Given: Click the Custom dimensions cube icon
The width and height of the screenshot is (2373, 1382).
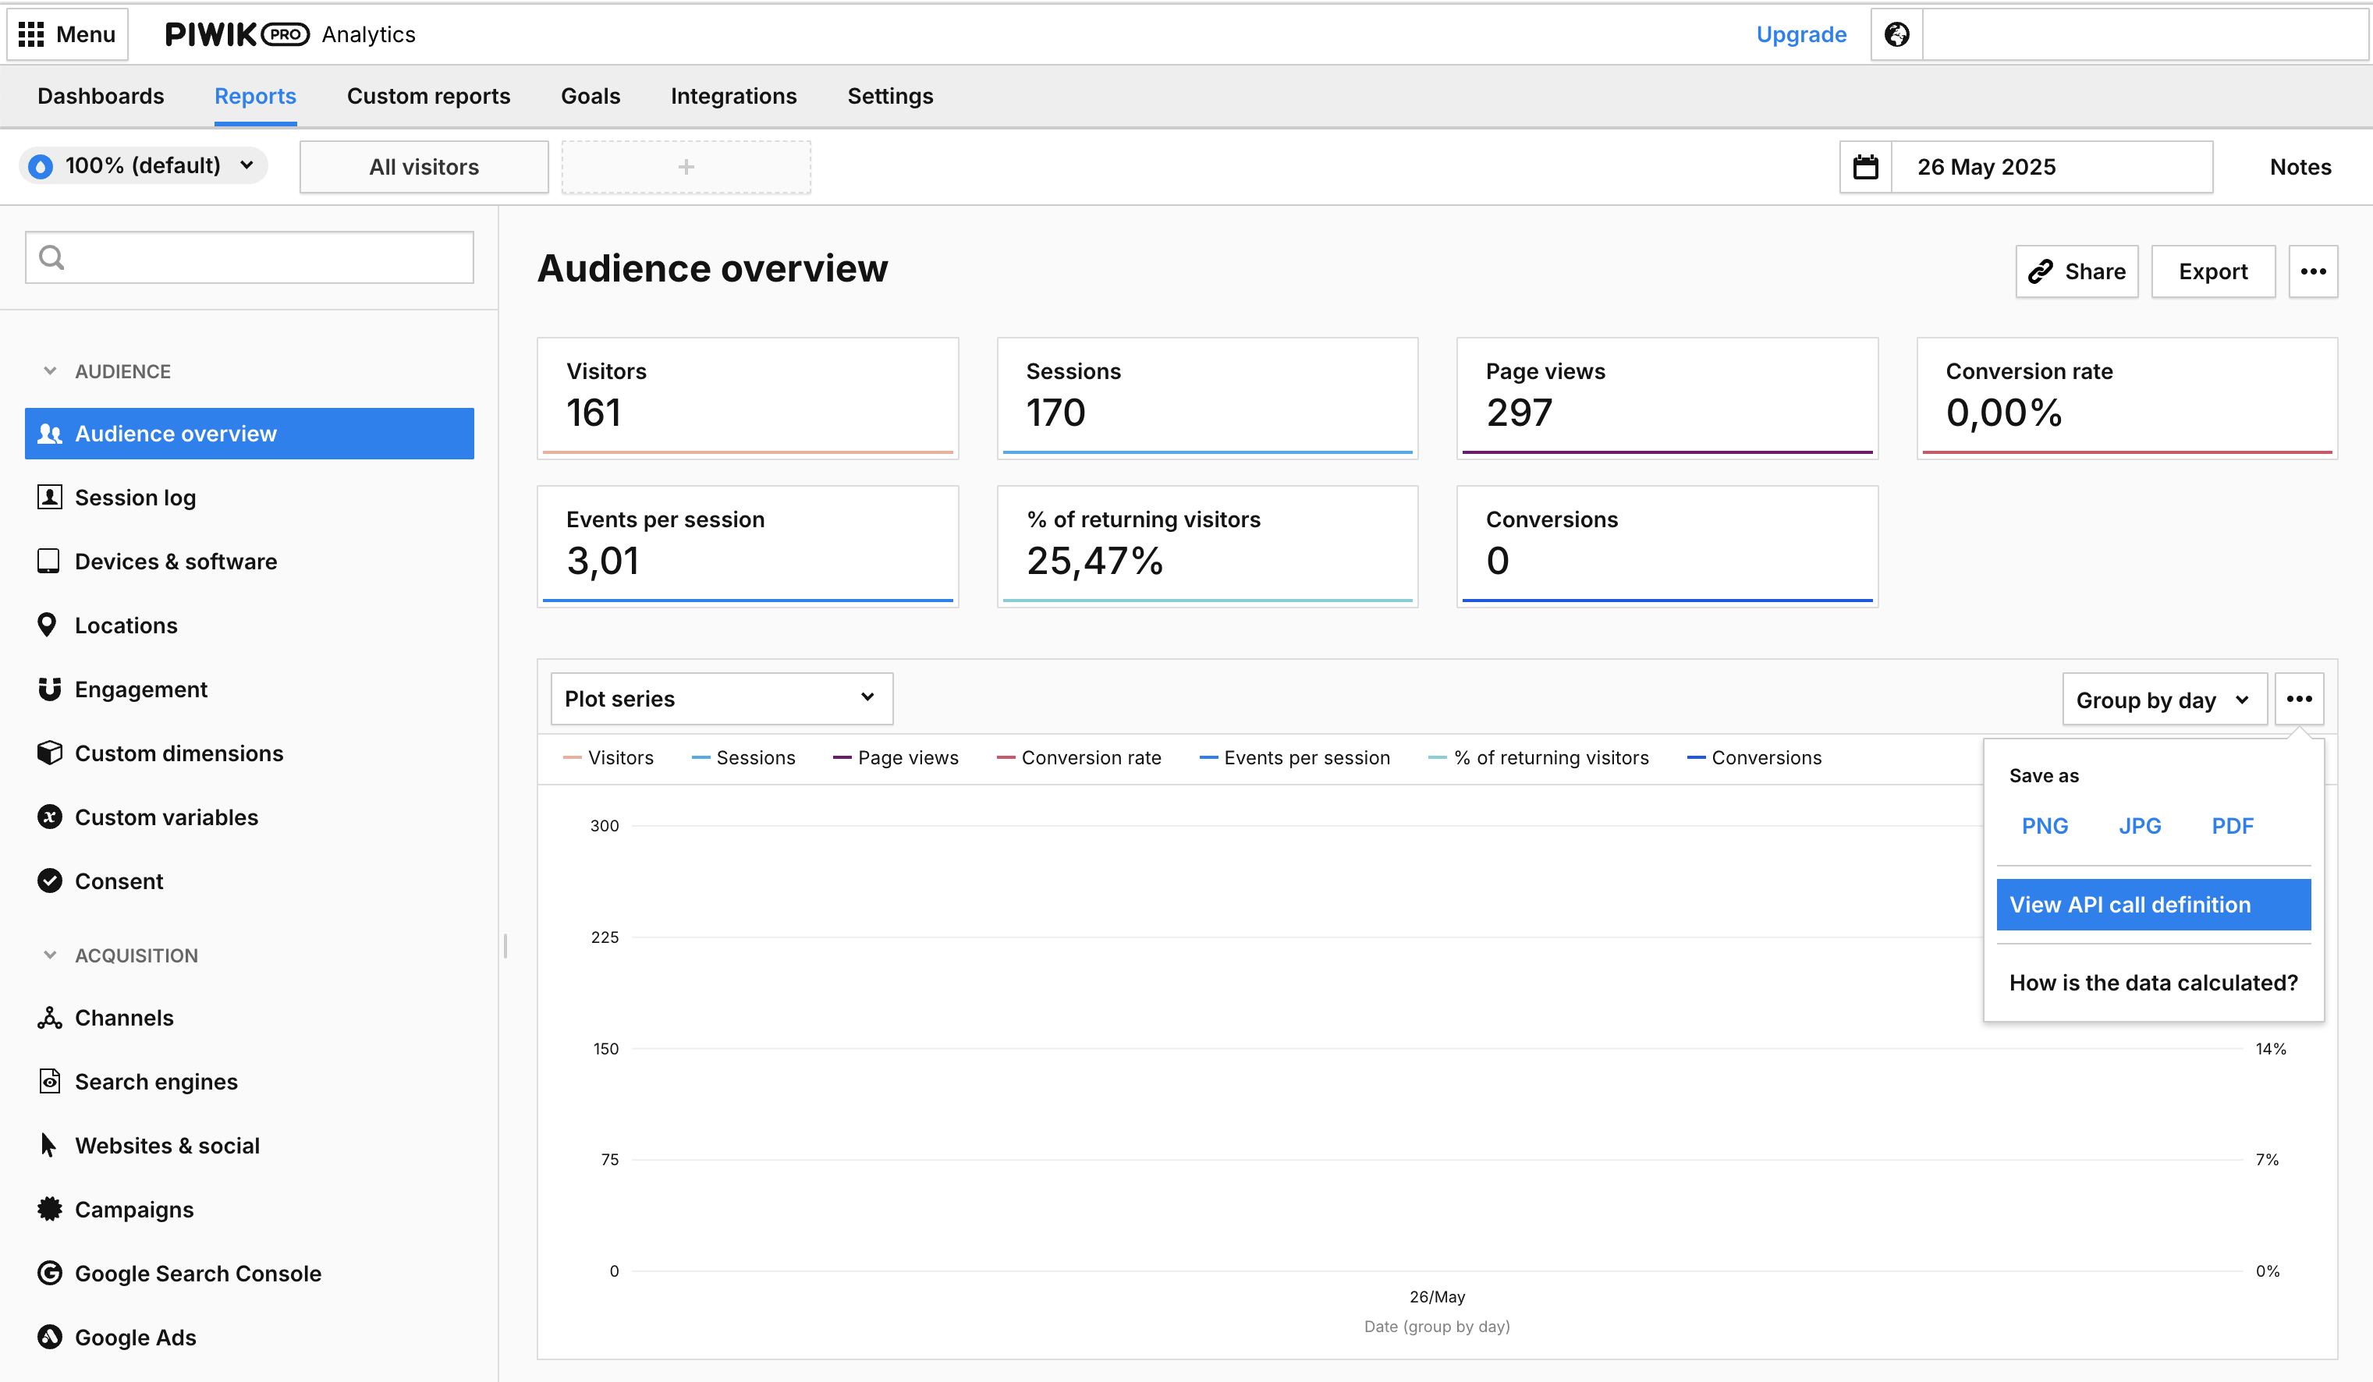Looking at the screenshot, I should [x=49, y=753].
